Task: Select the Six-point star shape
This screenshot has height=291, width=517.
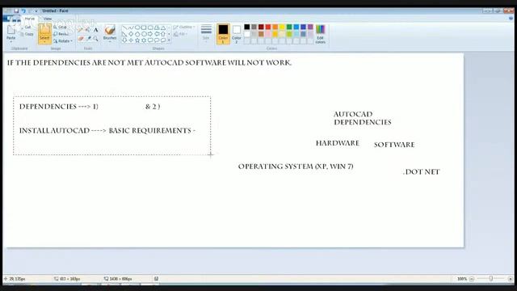Action: (144, 40)
